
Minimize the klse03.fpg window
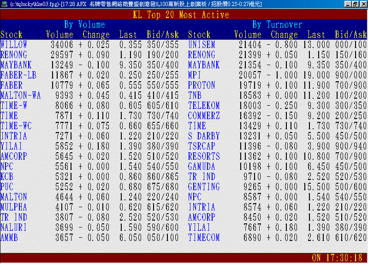pyautogui.click(x=348, y=4)
